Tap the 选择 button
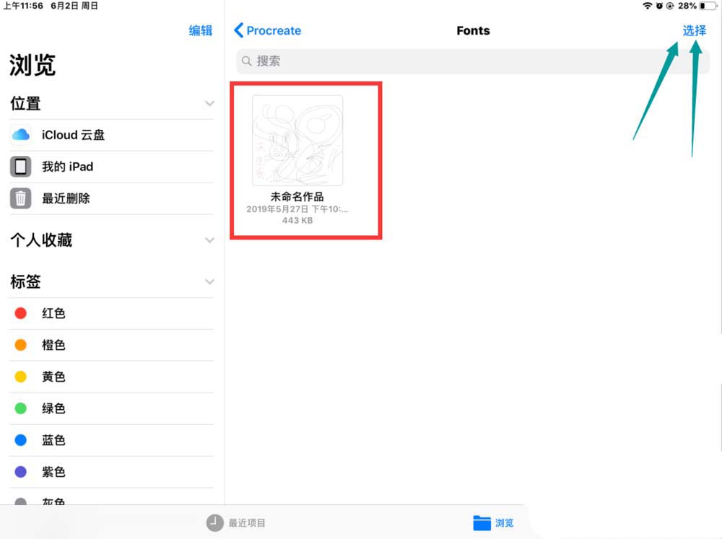Image resolution: width=722 pixels, height=539 pixels. pyautogui.click(x=695, y=30)
